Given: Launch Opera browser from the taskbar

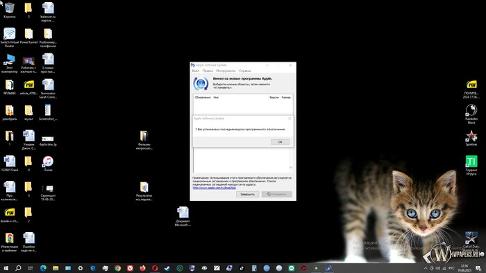Looking at the screenshot, I should click(155, 268).
